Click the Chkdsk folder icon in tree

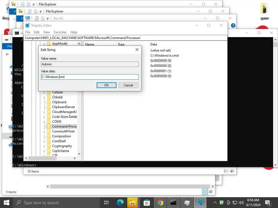[x=49, y=97]
